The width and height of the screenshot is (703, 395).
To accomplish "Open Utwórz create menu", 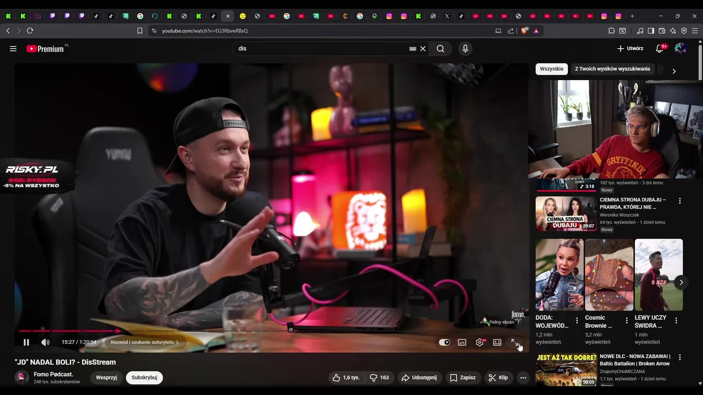I will 630,49.
